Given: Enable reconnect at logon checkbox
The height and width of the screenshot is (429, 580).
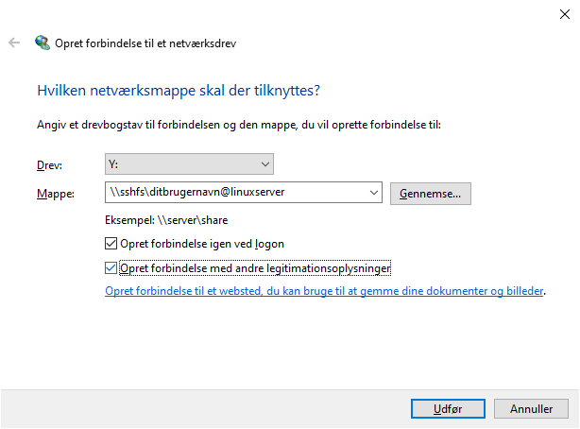Looking at the screenshot, I should (112, 244).
